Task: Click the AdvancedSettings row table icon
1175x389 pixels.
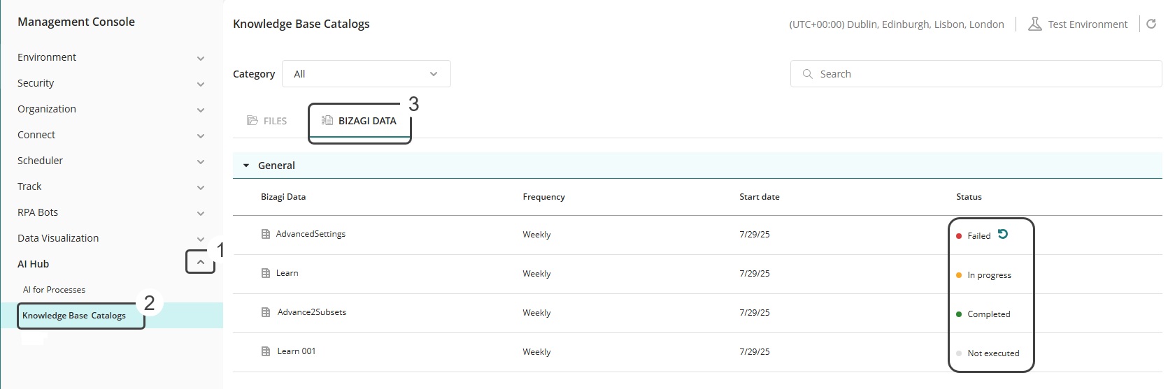Action: 266,235
